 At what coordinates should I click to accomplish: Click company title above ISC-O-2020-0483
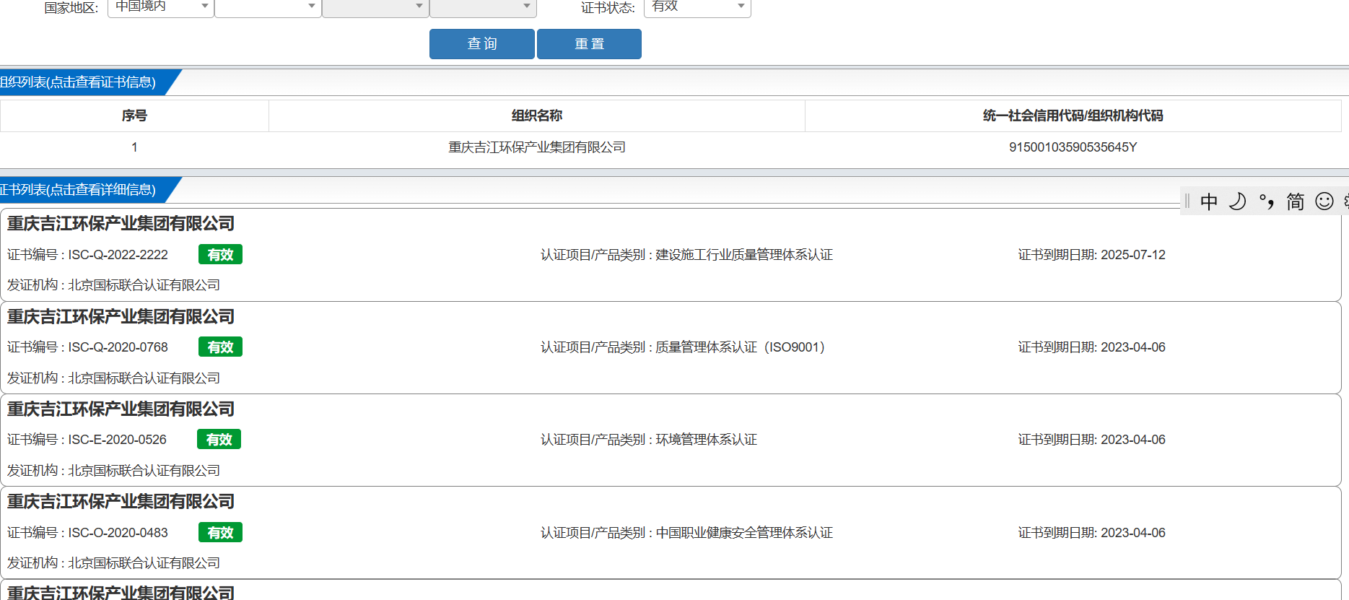pos(121,502)
